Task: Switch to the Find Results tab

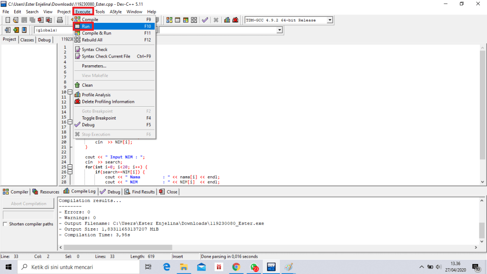Action: tap(139, 192)
